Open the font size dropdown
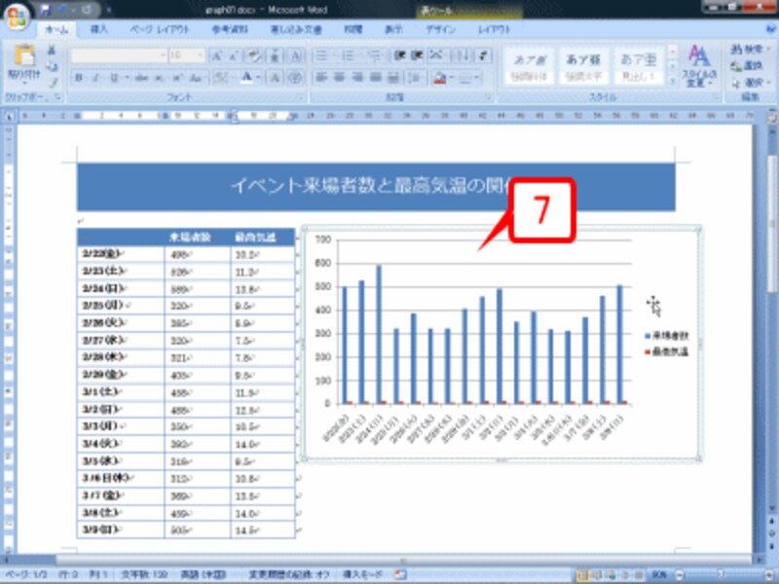This screenshot has height=584, width=779. pos(200,55)
